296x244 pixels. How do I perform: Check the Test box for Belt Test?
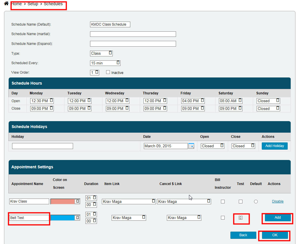[240, 218]
